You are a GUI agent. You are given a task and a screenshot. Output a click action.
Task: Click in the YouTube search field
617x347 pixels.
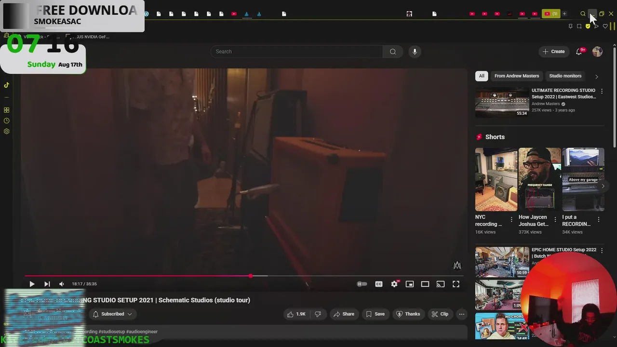click(296, 52)
